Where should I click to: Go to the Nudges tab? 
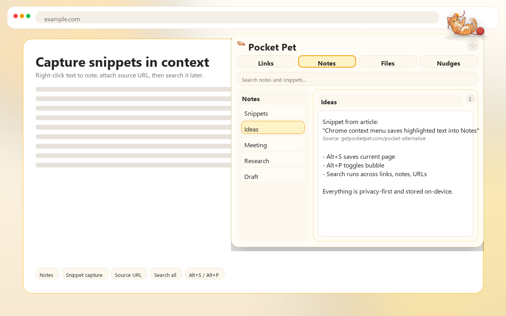pos(449,62)
